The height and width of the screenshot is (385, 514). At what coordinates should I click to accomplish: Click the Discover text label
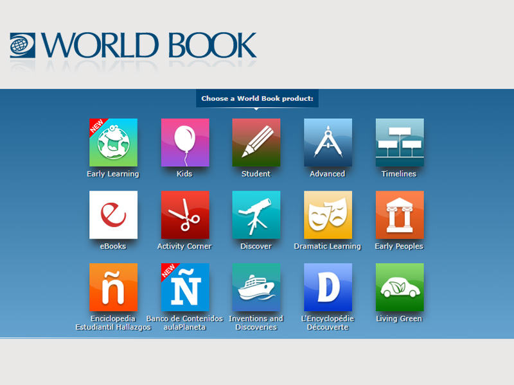(256, 246)
